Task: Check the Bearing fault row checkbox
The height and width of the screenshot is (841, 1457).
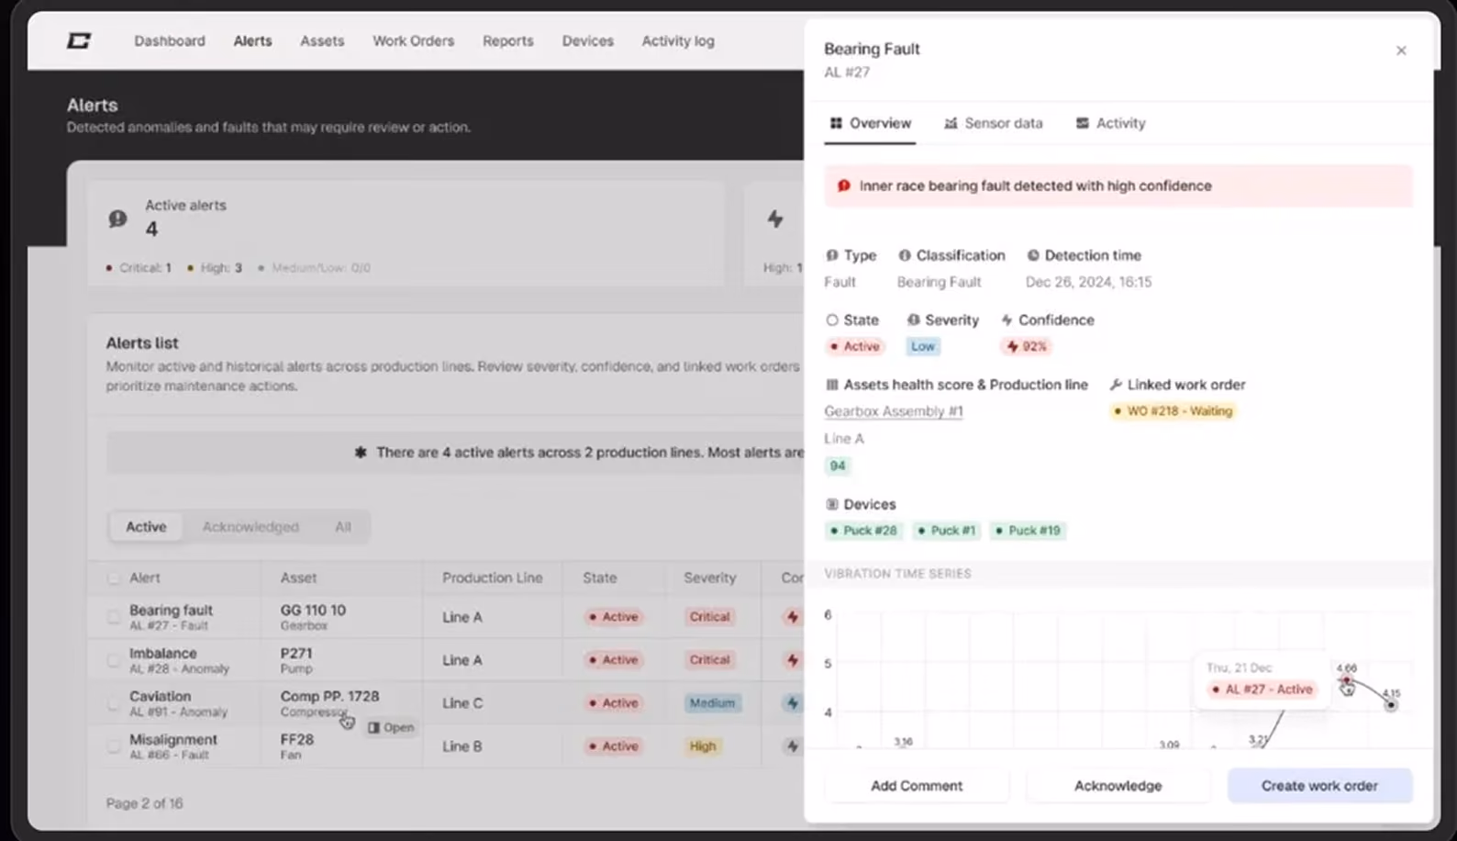Action: 114,617
